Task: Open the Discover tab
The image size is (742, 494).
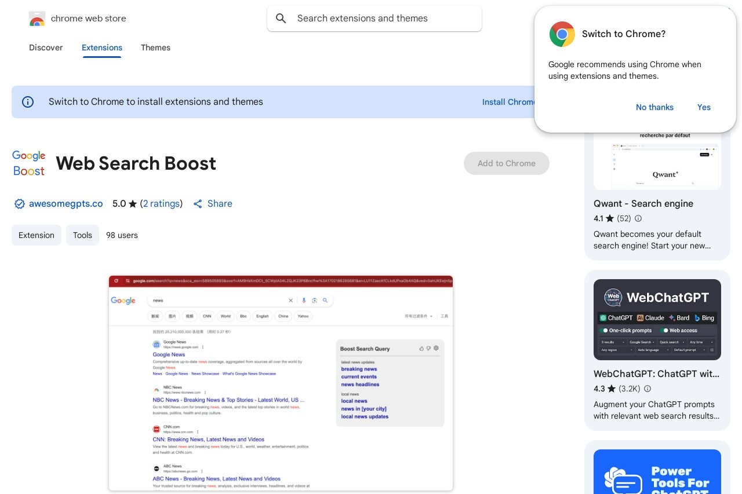Action: click(x=46, y=47)
